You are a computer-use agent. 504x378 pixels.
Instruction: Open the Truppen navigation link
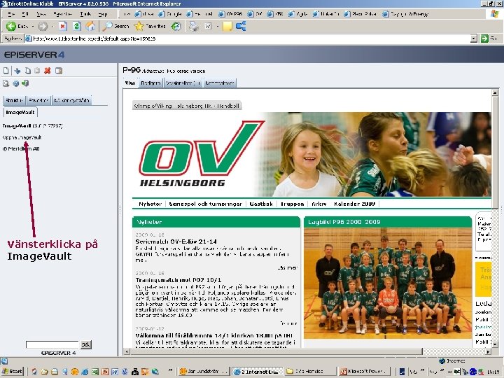coord(292,204)
